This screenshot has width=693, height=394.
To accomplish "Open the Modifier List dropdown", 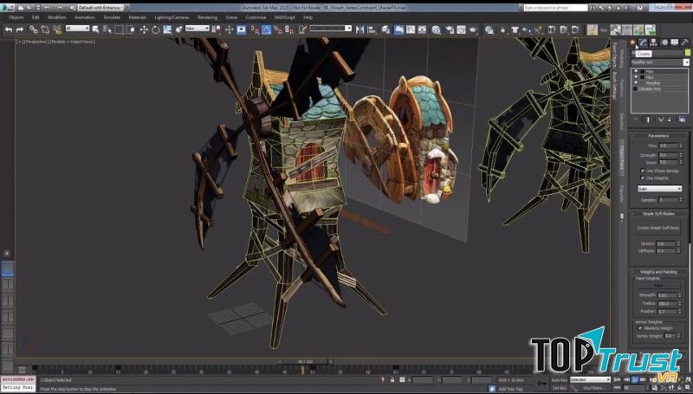I will point(660,62).
